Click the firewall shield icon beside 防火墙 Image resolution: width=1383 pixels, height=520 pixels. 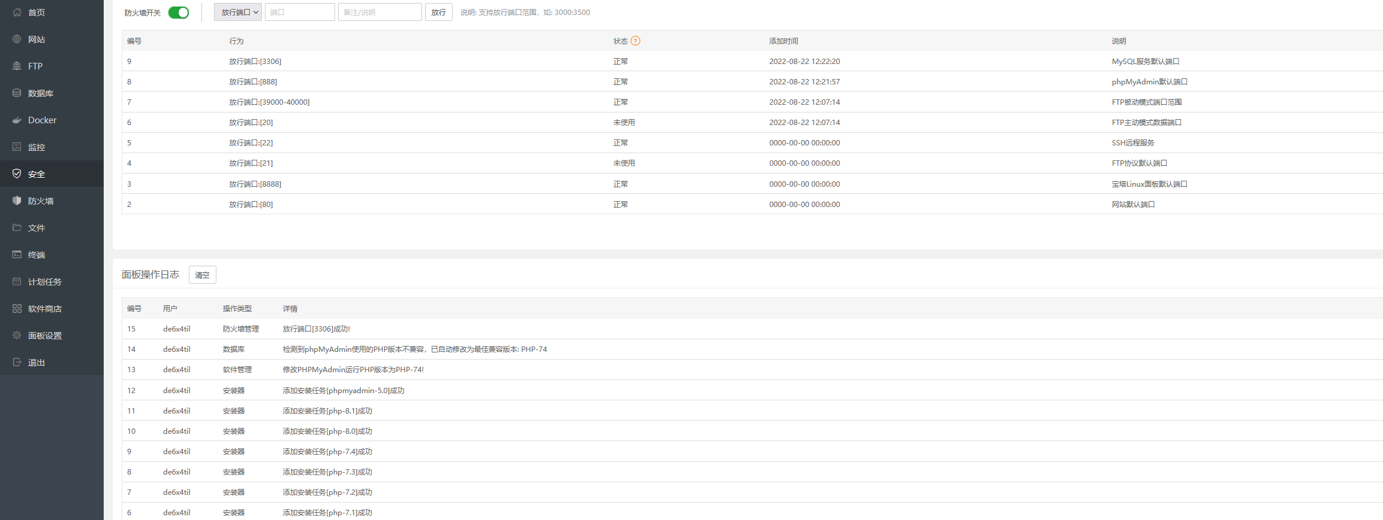tap(17, 200)
